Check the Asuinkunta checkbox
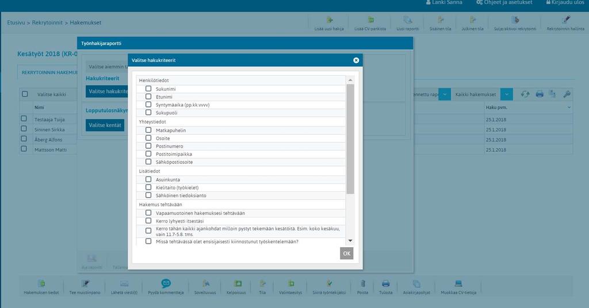This screenshot has width=589, height=308. pos(148,179)
